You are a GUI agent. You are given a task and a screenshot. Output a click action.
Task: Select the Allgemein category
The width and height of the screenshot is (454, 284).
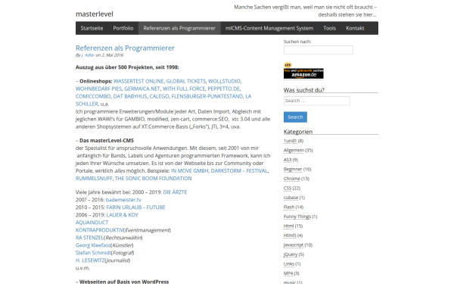click(294, 150)
